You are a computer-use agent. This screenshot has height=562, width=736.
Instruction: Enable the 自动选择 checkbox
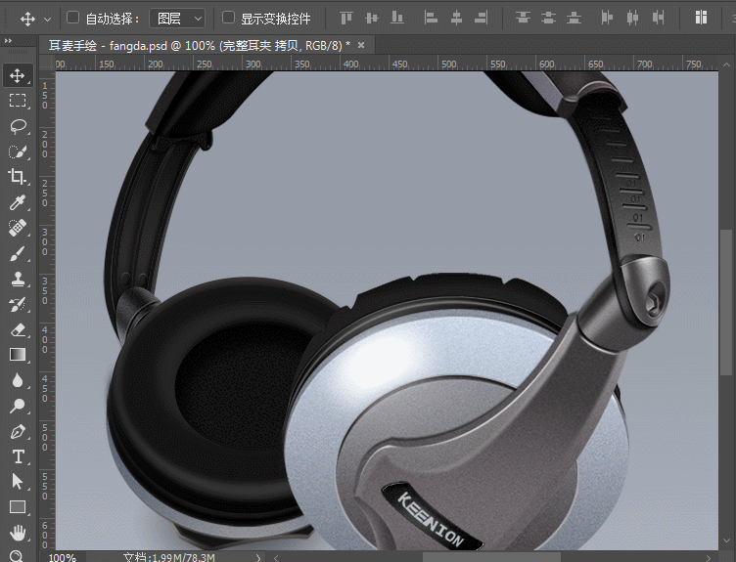[x=72, y=18]
